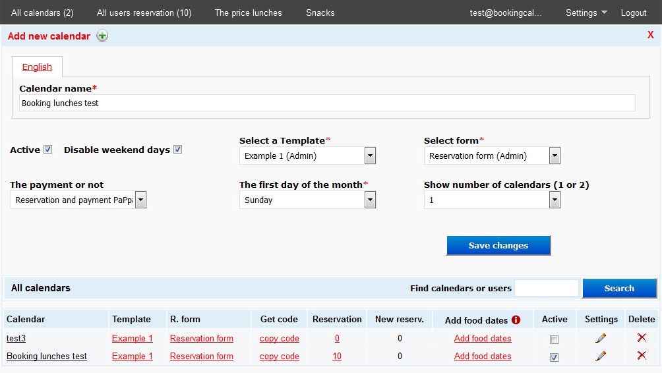Close the Add new calendar panel

pos(650,36)
